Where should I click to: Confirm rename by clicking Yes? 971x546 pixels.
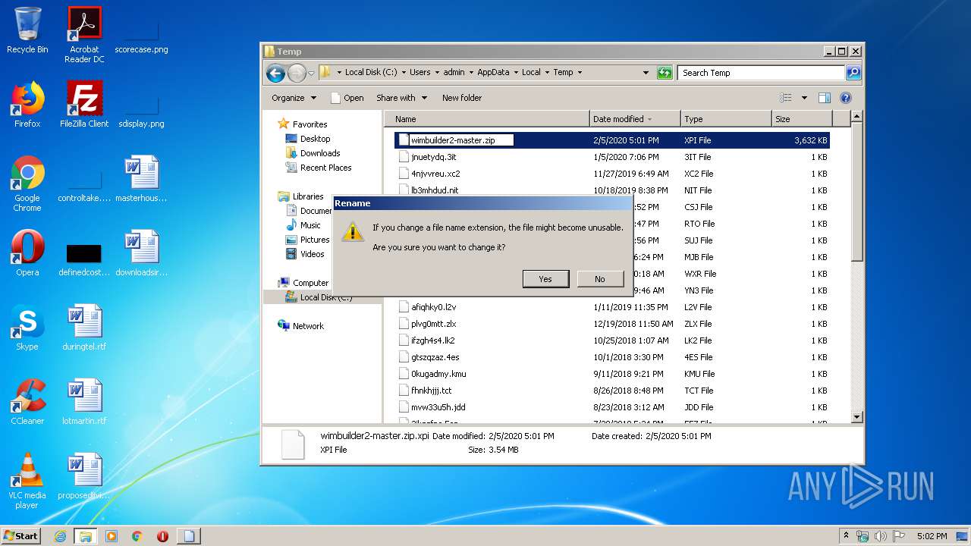tap(545, 279)
